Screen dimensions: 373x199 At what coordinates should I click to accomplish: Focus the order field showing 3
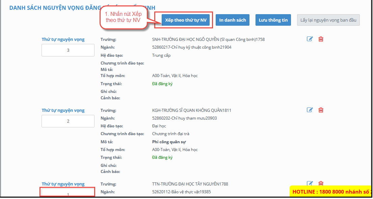pos(68,50)
